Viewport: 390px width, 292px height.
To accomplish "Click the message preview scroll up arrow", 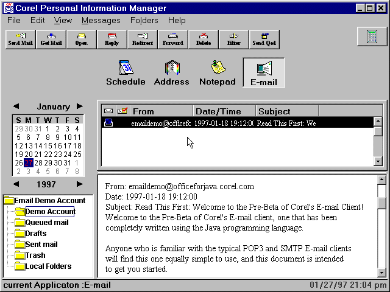I will click(x=381, y=180).
